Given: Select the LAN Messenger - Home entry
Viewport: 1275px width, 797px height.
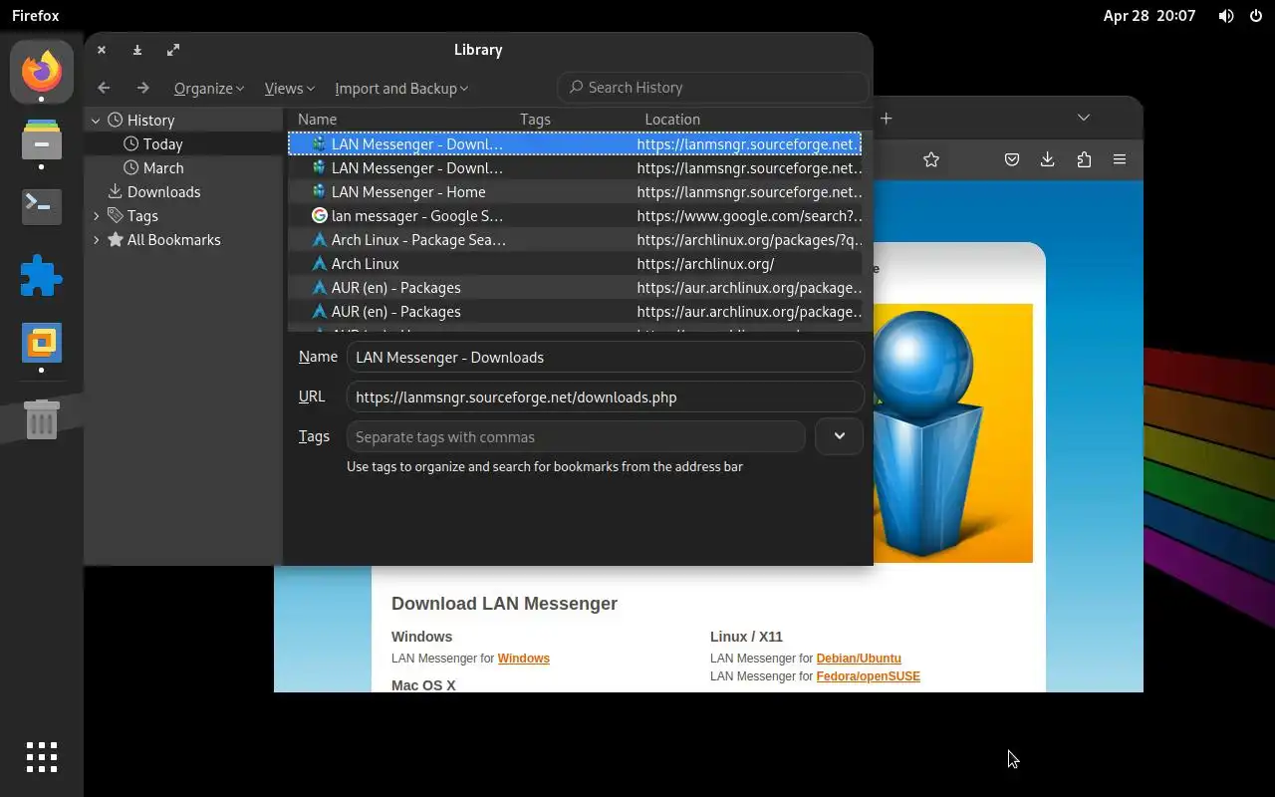Looking at the screenshot, I should pos(575,191).
